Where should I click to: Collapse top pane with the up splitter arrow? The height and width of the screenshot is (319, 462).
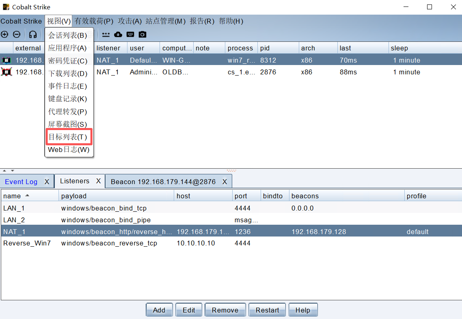4,170
